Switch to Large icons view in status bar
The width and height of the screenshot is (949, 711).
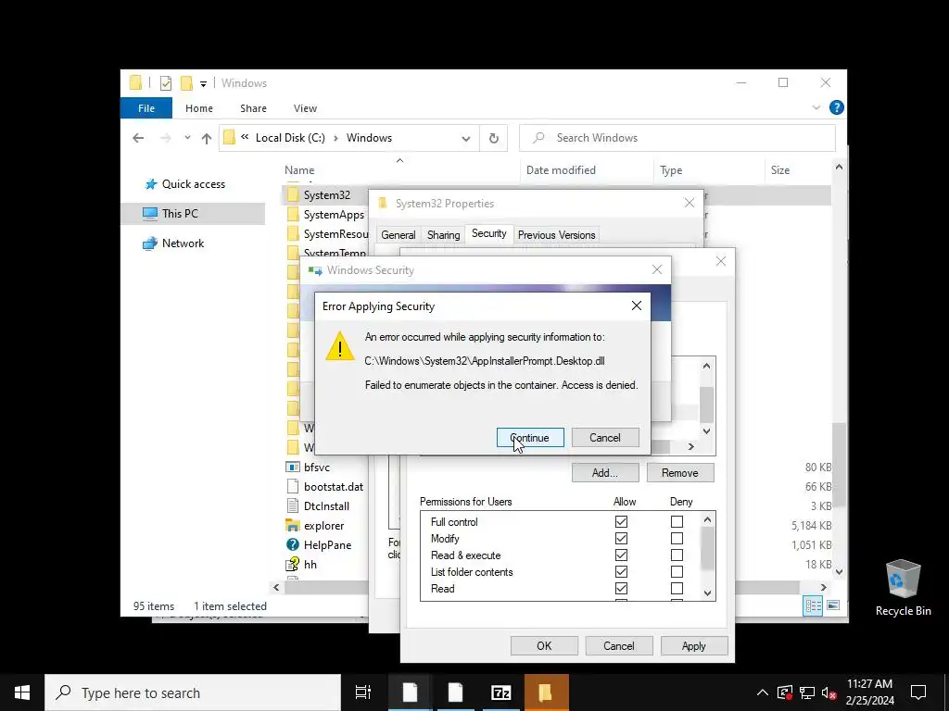point(833,605)
